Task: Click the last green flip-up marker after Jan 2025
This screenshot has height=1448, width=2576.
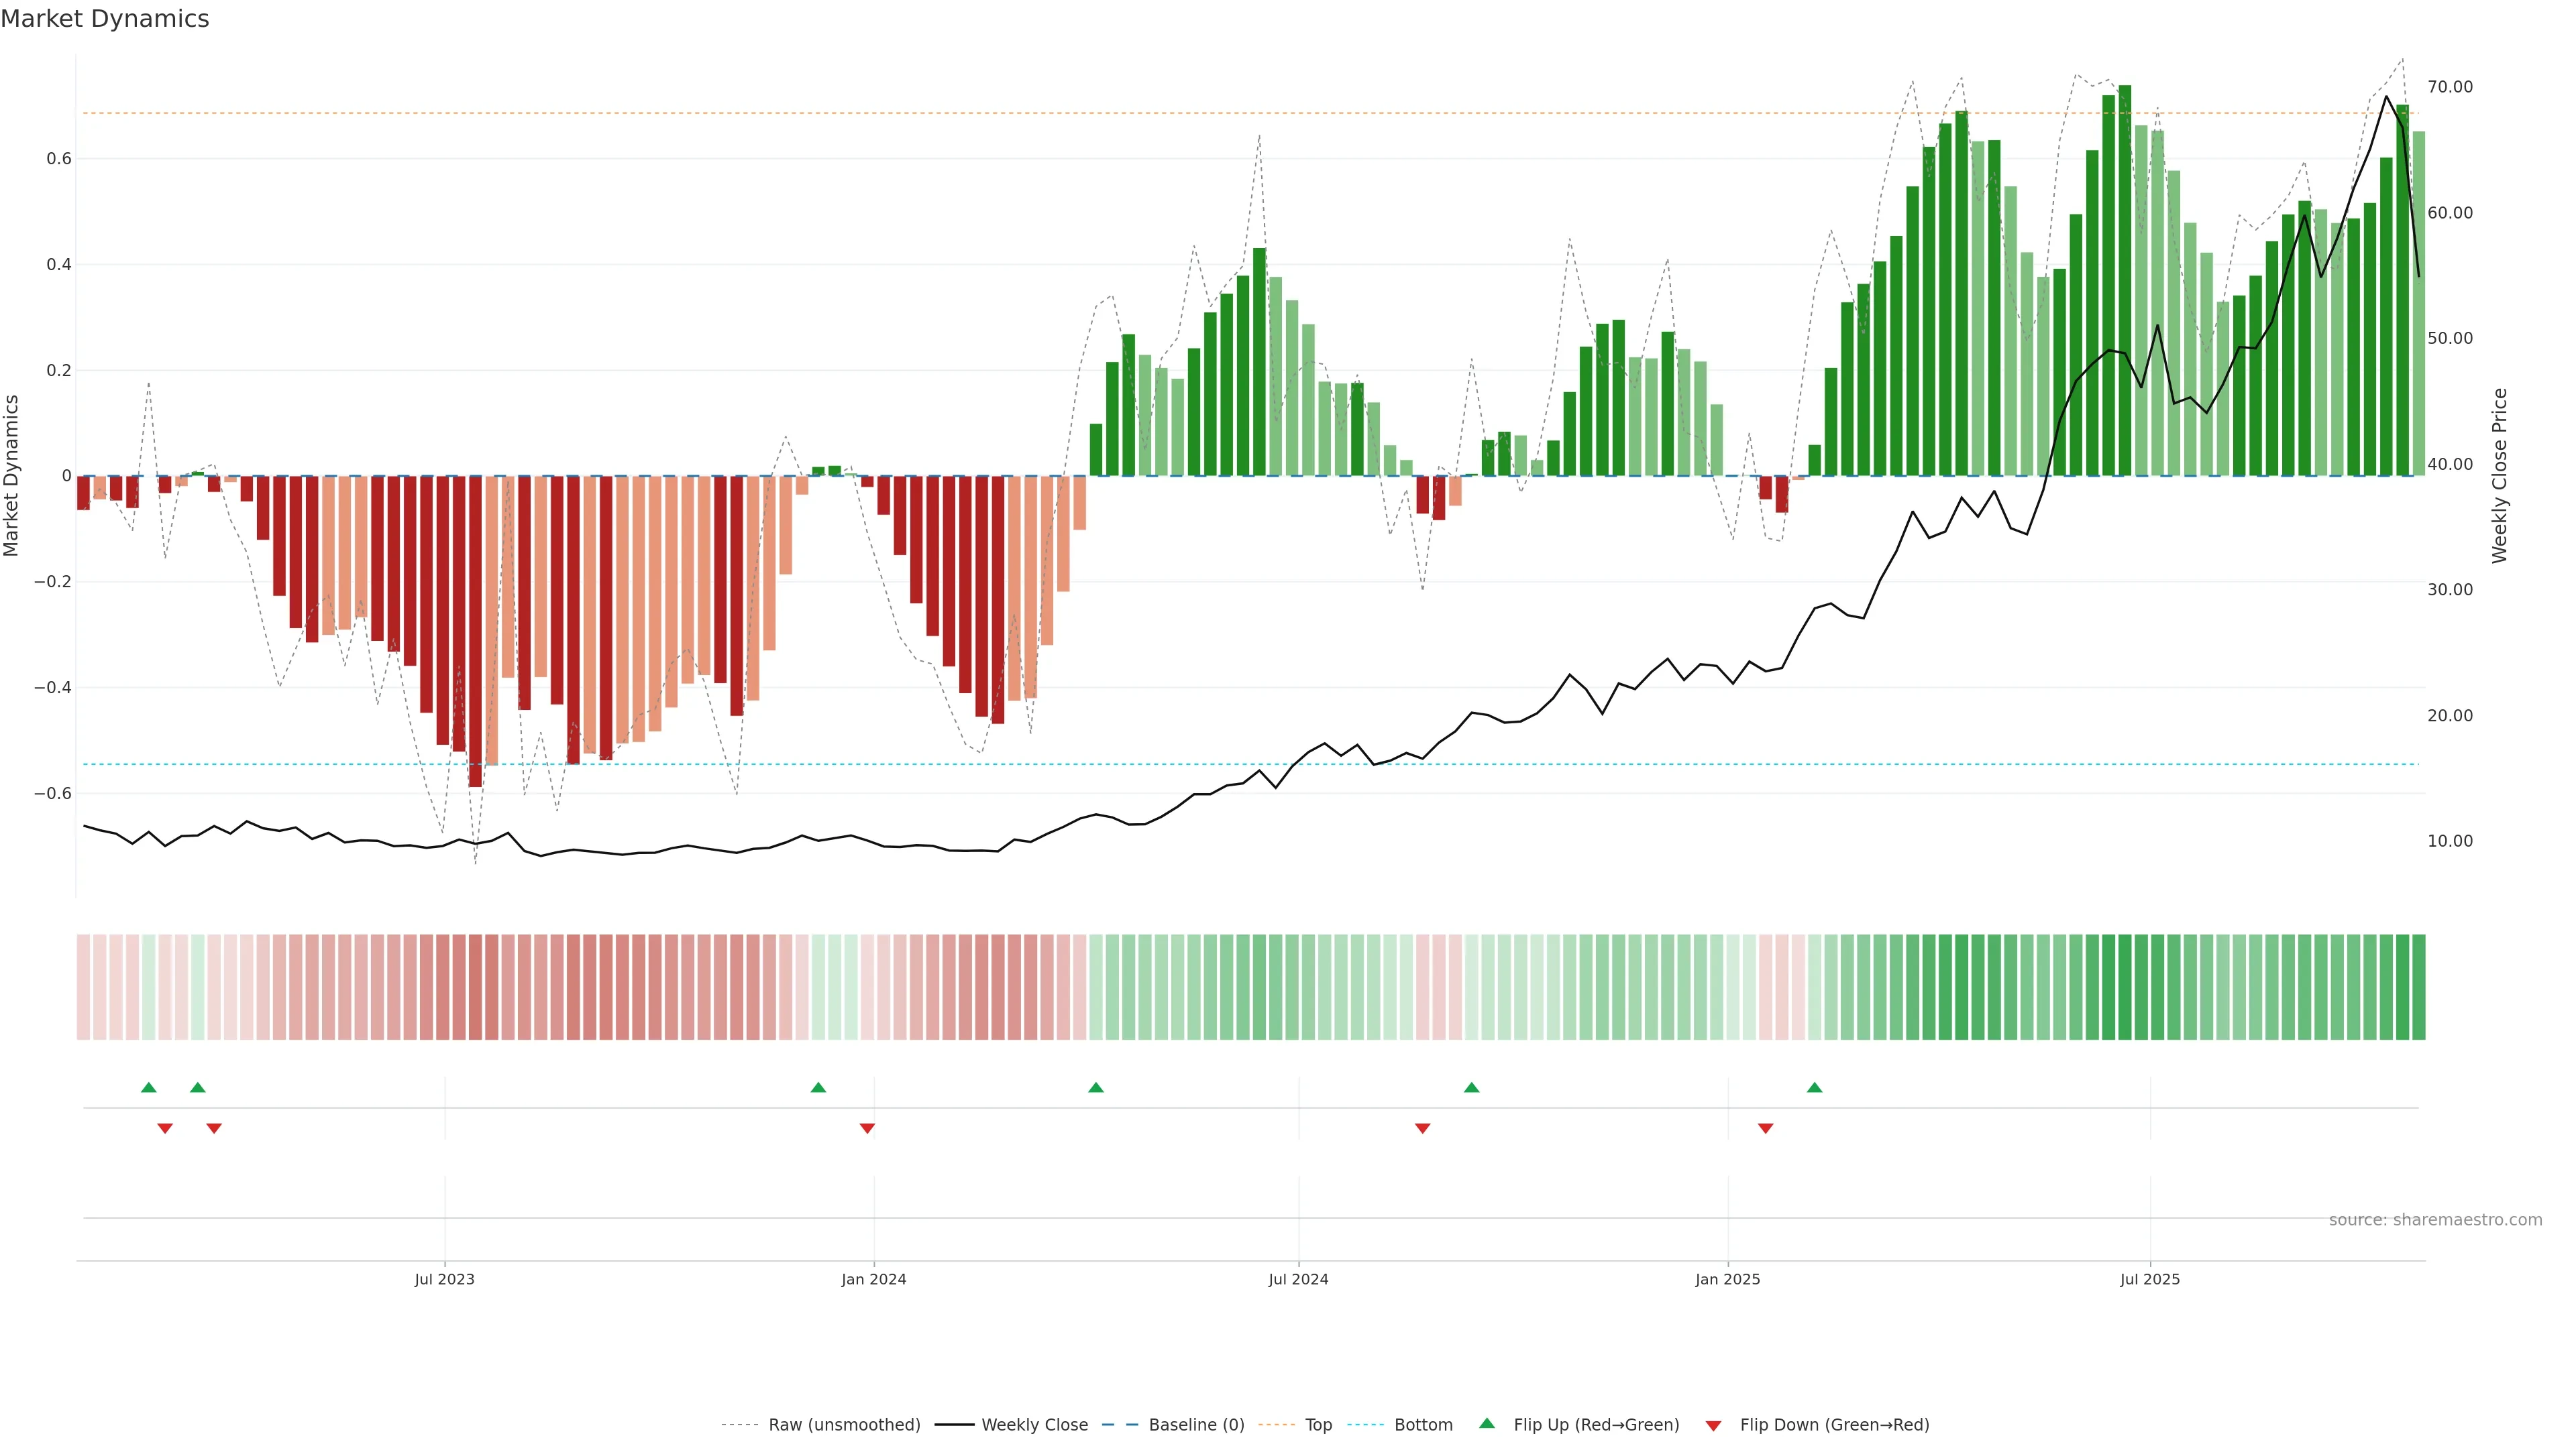Action: [x=1814, y=1087]
